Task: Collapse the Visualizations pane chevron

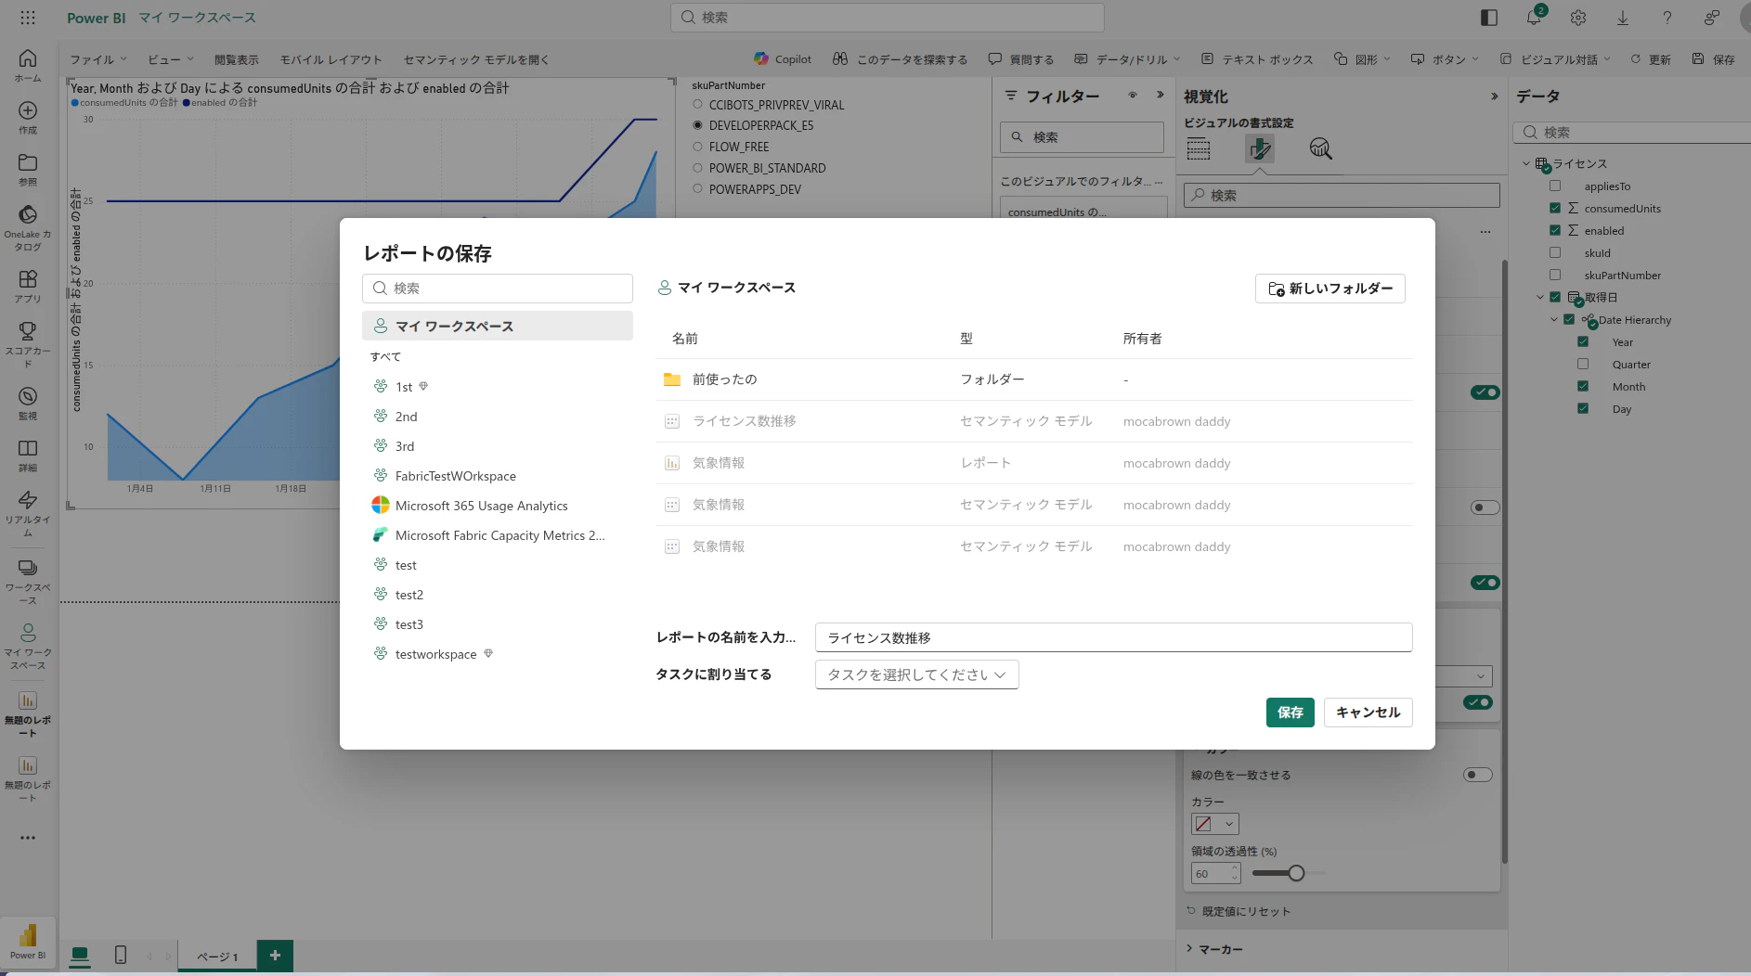Action: click(1494, 96)
